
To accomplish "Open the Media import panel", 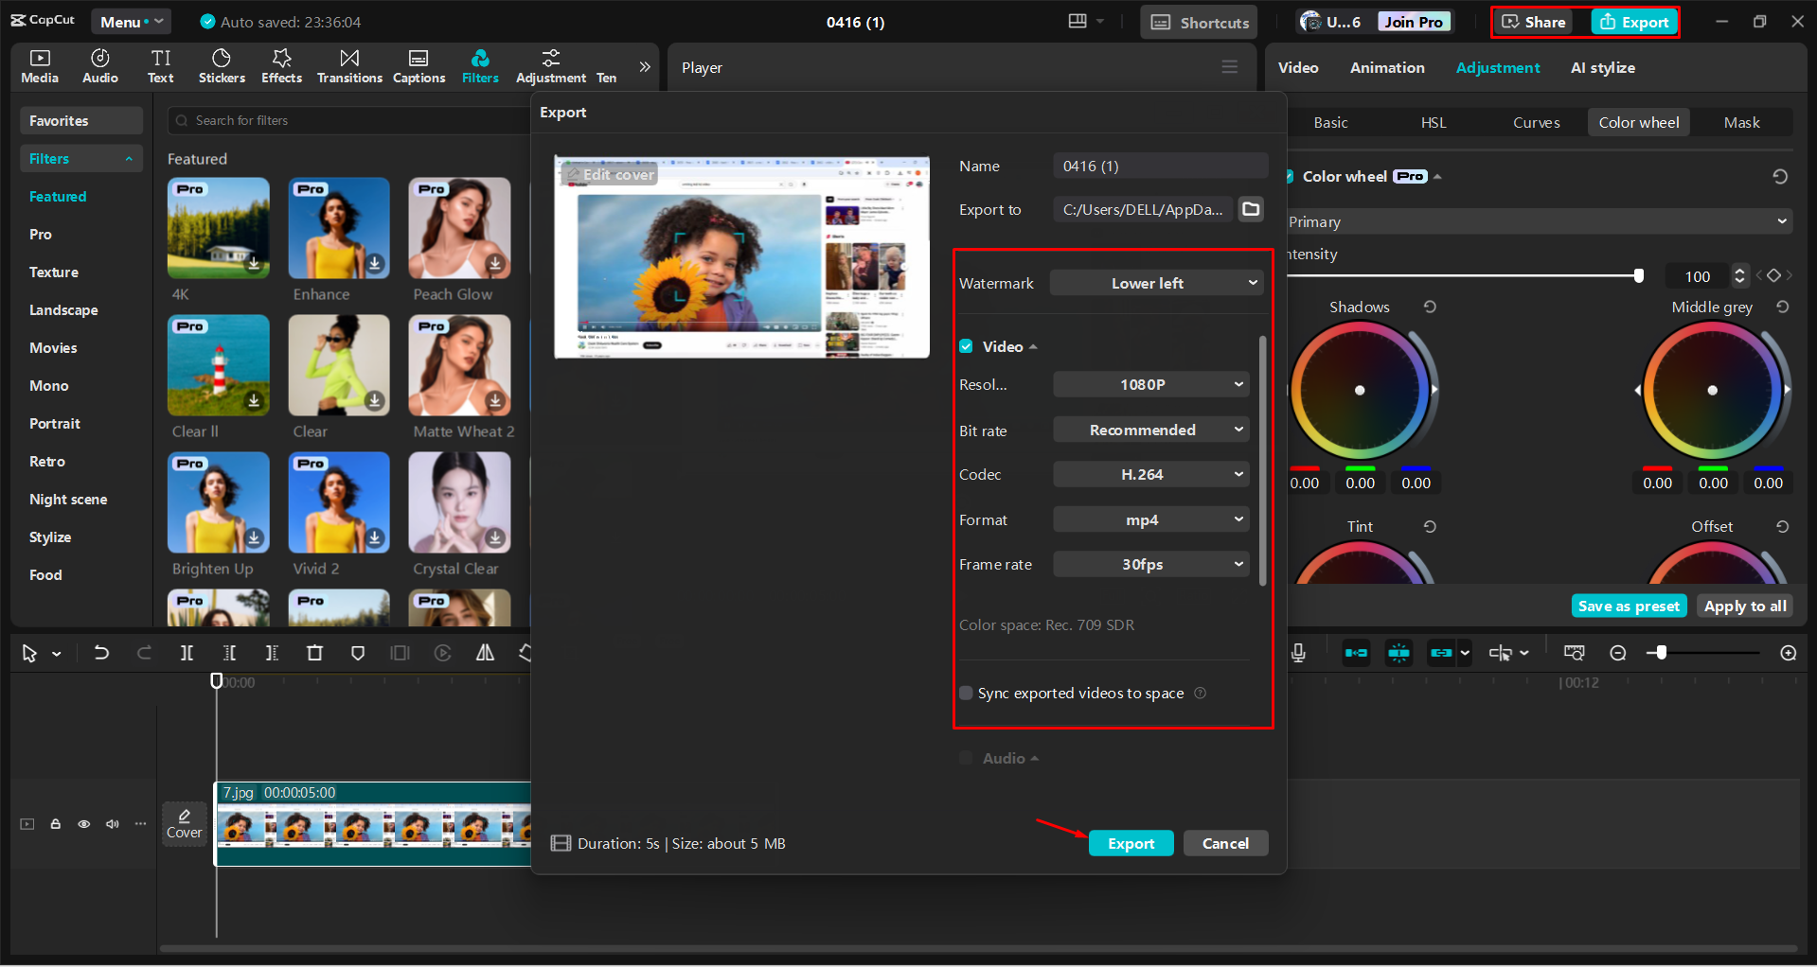I will pos(39,66).
